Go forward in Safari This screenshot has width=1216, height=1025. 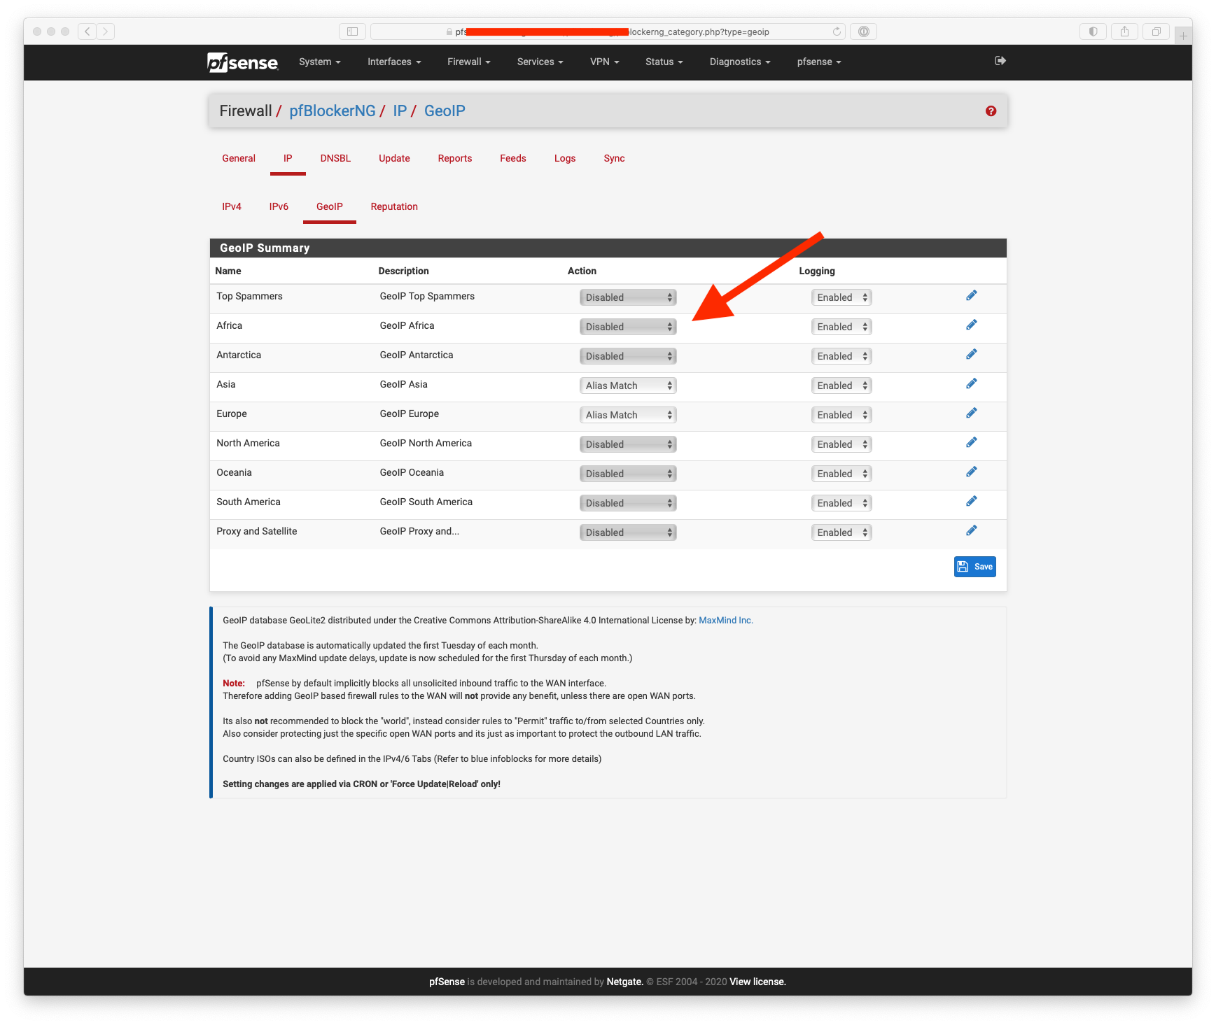106,31
